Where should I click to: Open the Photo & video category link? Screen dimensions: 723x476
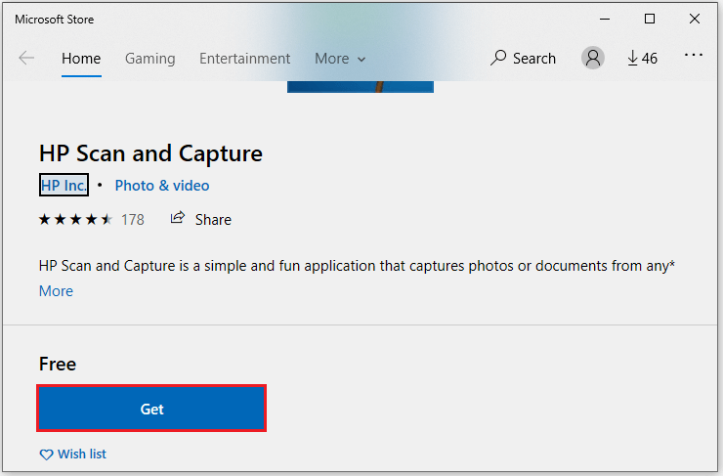(162, 186)
